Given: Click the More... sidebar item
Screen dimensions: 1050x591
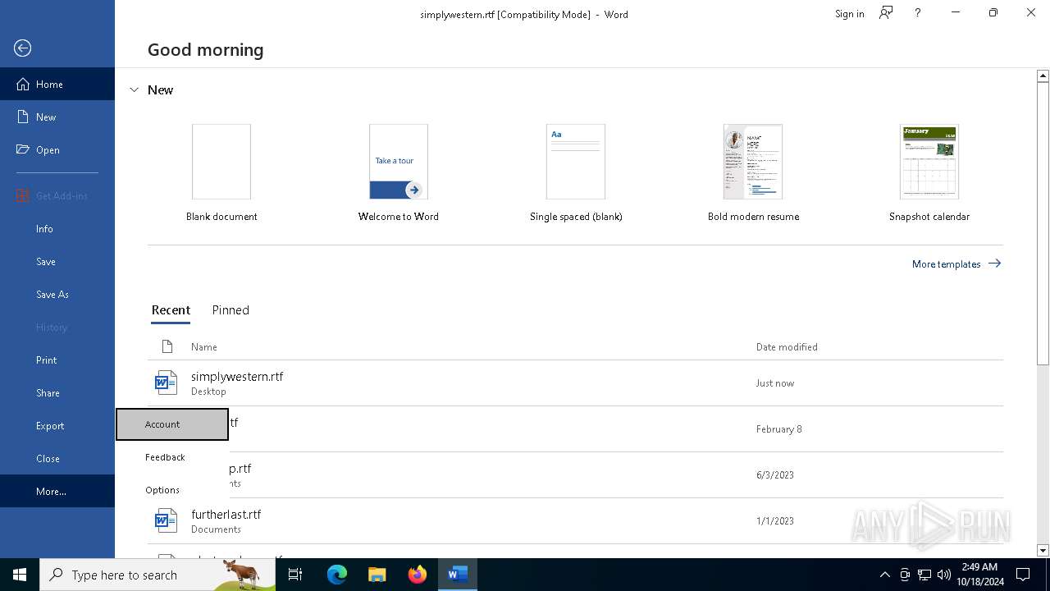Looking at the screenshot, I should [x=57, y=491].
